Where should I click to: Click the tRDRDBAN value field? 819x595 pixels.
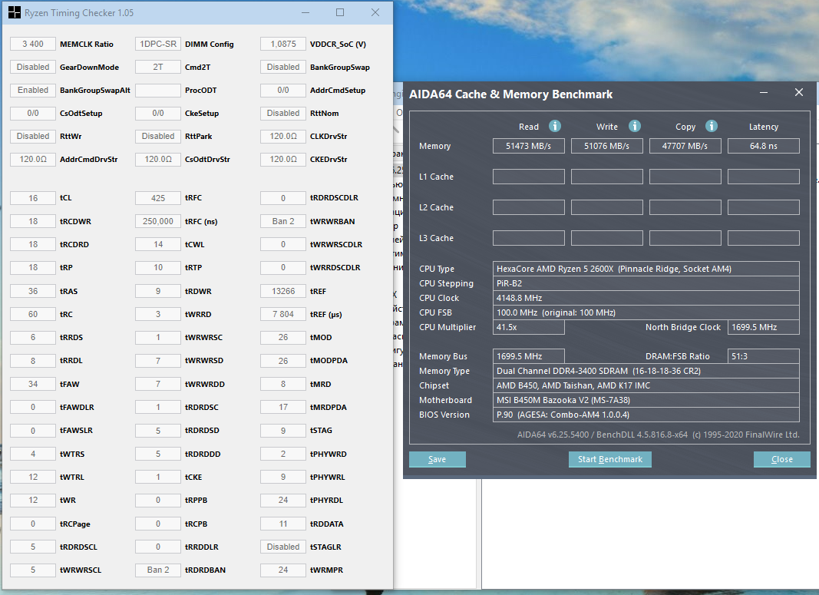158,570
